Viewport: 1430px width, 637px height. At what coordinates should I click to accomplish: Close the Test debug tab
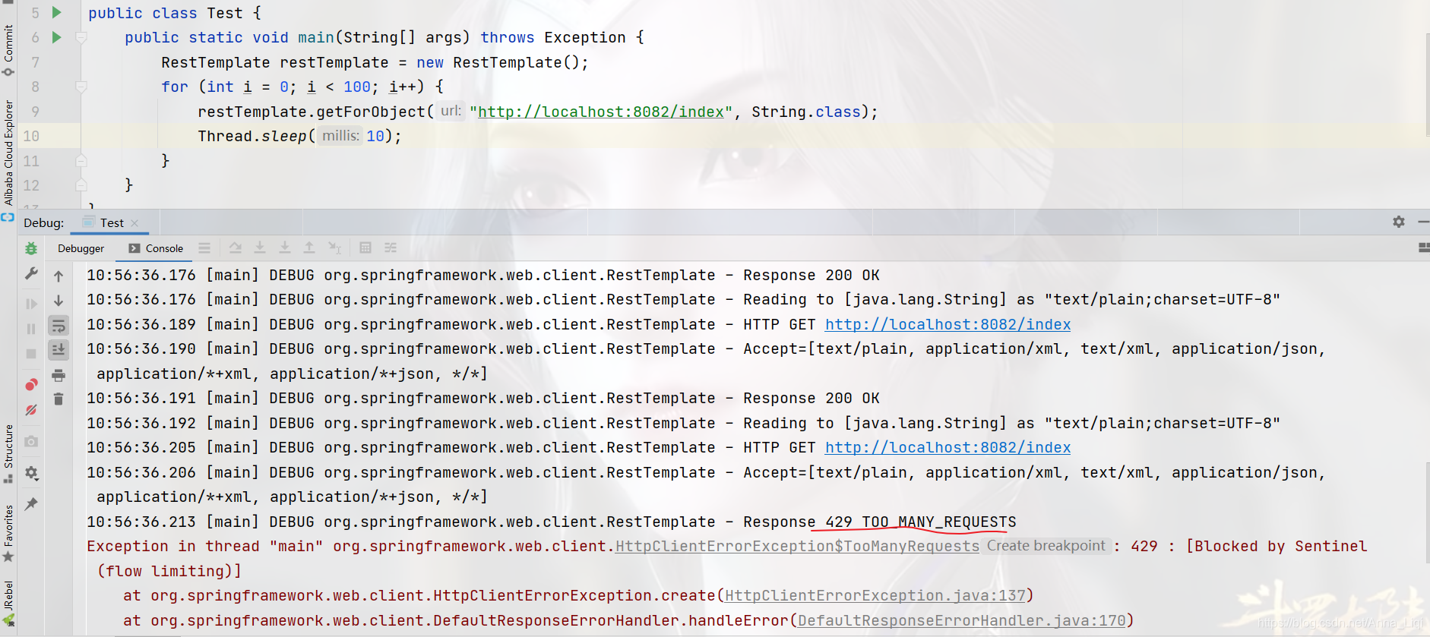coord(134,223)
